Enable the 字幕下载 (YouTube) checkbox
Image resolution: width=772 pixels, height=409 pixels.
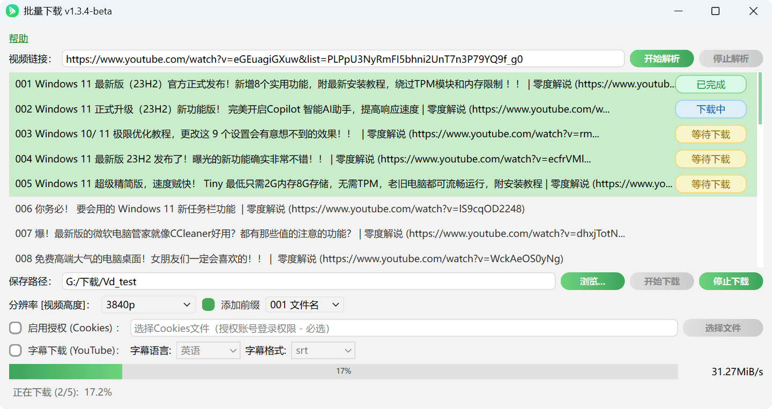16,351
